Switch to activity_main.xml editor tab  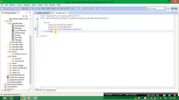43,13
